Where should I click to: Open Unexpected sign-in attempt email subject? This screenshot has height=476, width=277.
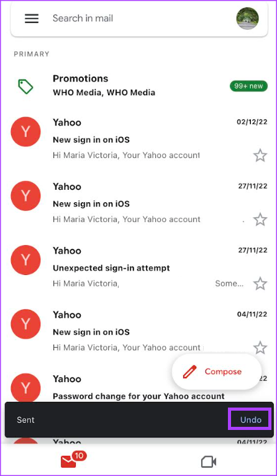coord(111,268)
